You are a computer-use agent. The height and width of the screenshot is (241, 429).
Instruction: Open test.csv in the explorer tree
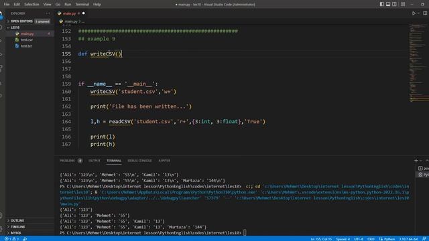point(27,39)
